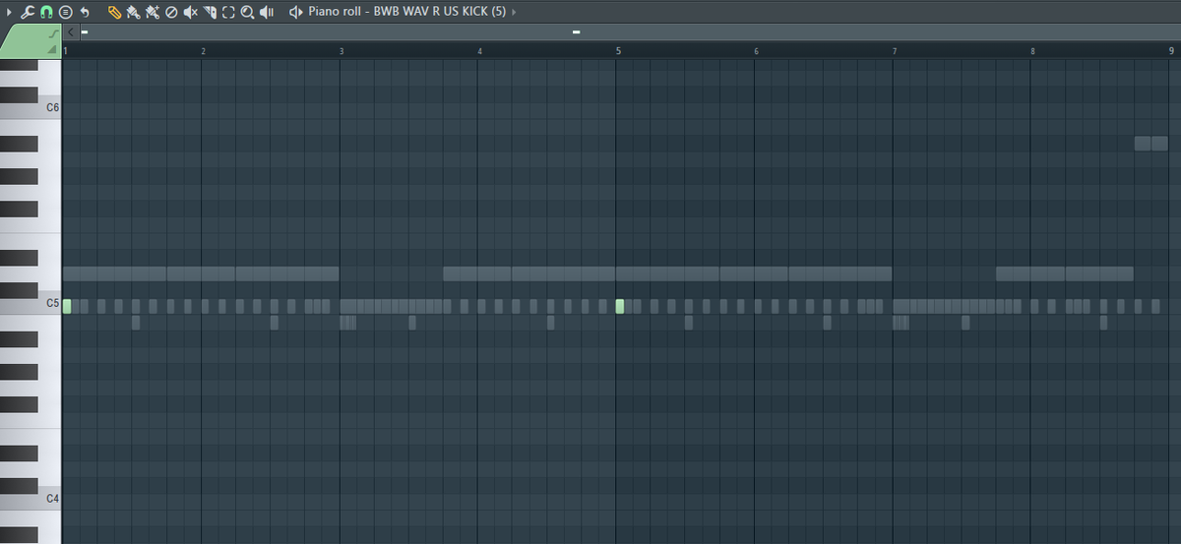
Task: Select the highlighted C5 note at bar 1
Action: [x=67, y=306]
